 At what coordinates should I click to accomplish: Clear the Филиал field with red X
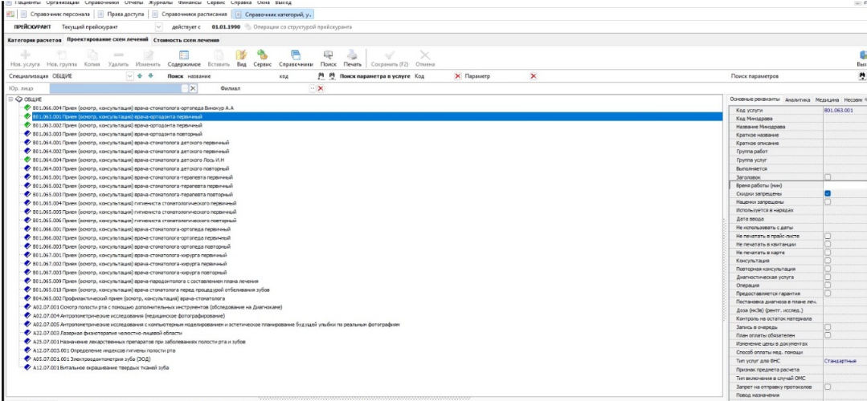[x=320, y=88]
